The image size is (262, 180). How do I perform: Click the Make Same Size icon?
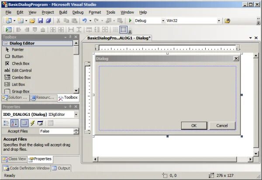click(105, 30)
